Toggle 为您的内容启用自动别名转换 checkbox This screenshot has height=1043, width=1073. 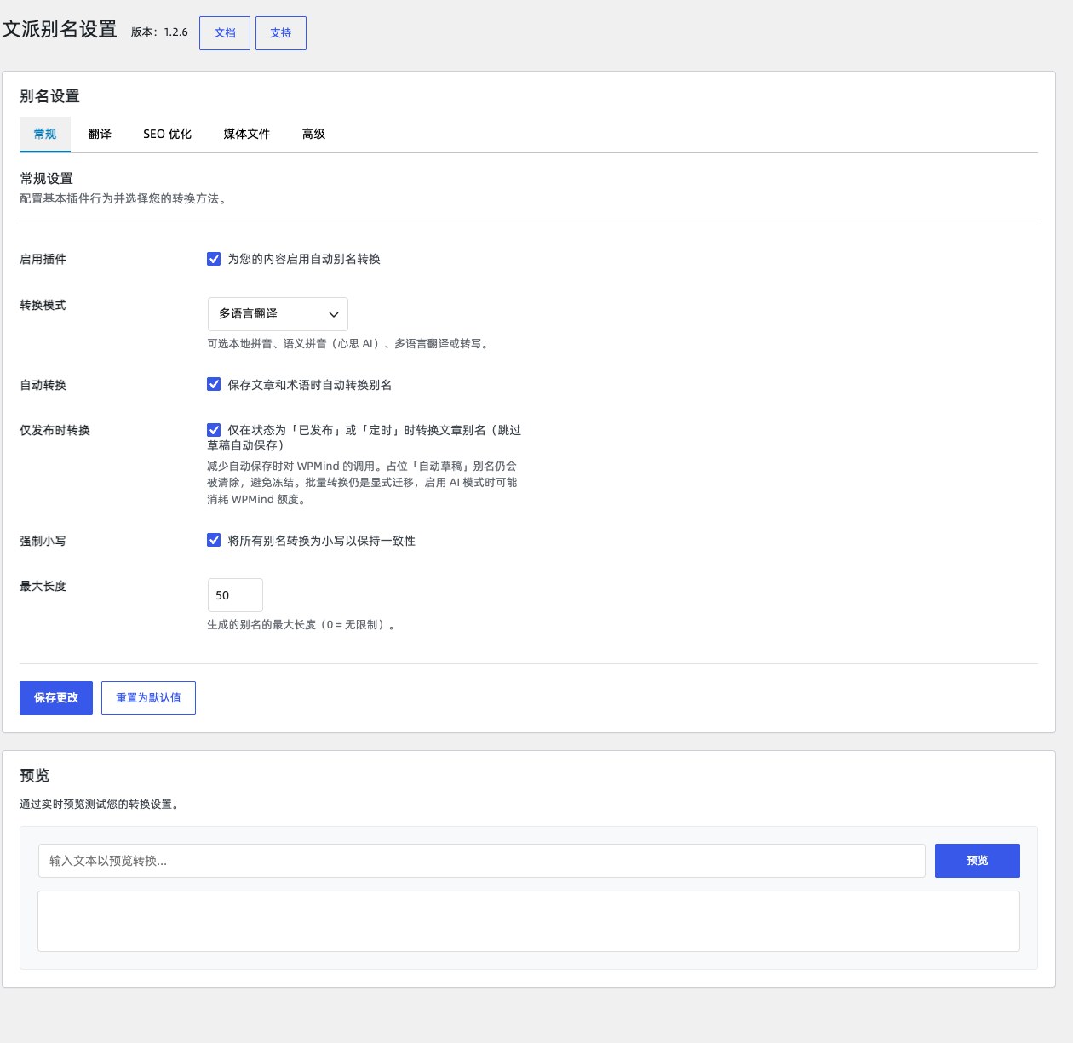coord(214,259)
